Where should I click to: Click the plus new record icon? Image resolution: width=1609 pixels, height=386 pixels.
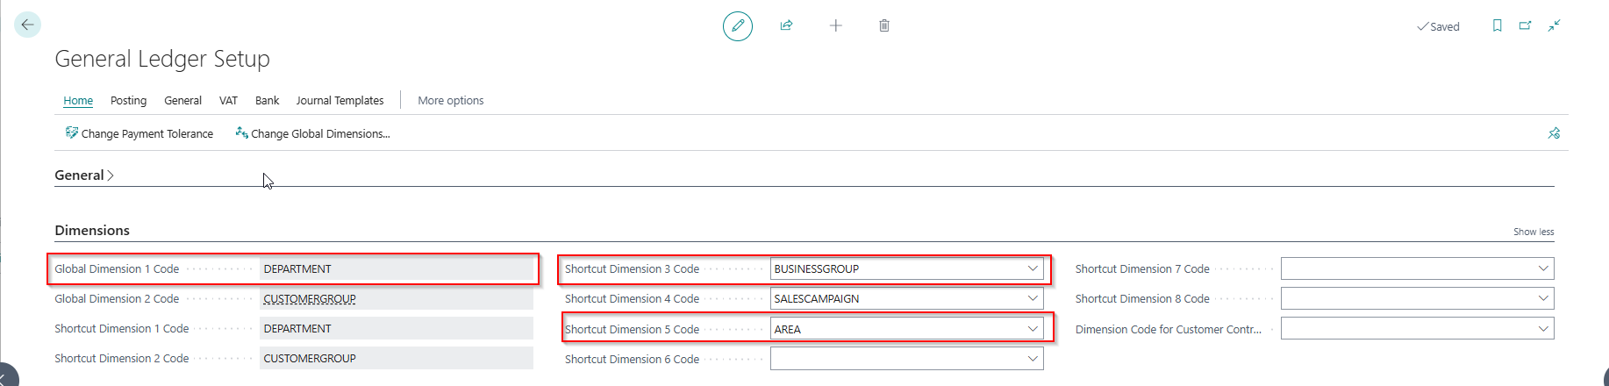(836, 25)
